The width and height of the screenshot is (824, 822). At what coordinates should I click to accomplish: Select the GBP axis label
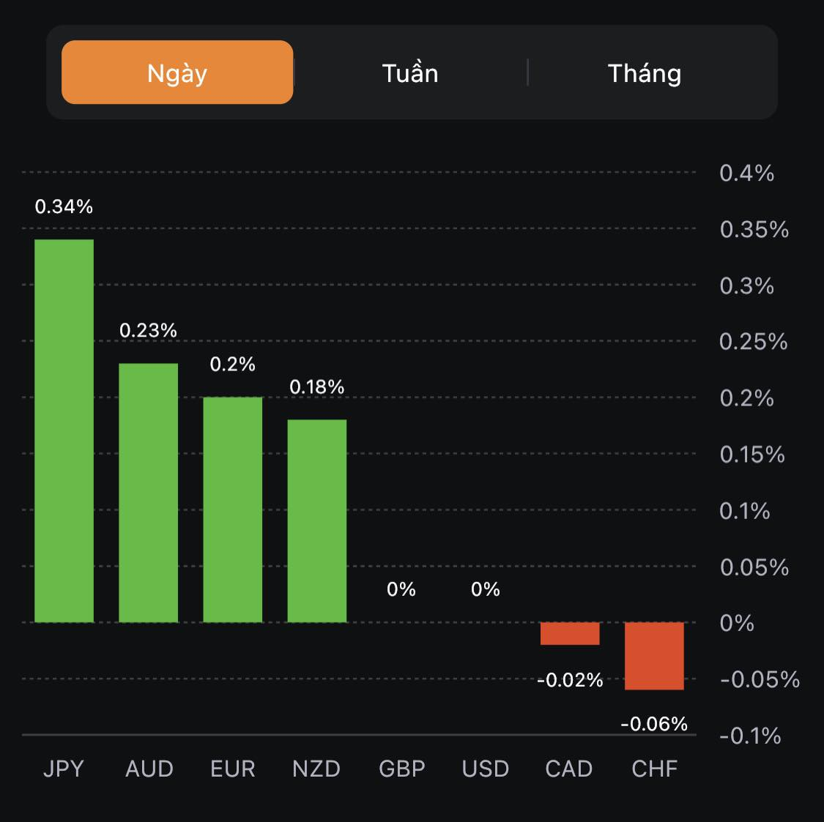click(x=402, y=769)
